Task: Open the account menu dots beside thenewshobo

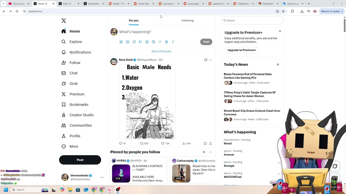Action: click(x=102, y=177)
